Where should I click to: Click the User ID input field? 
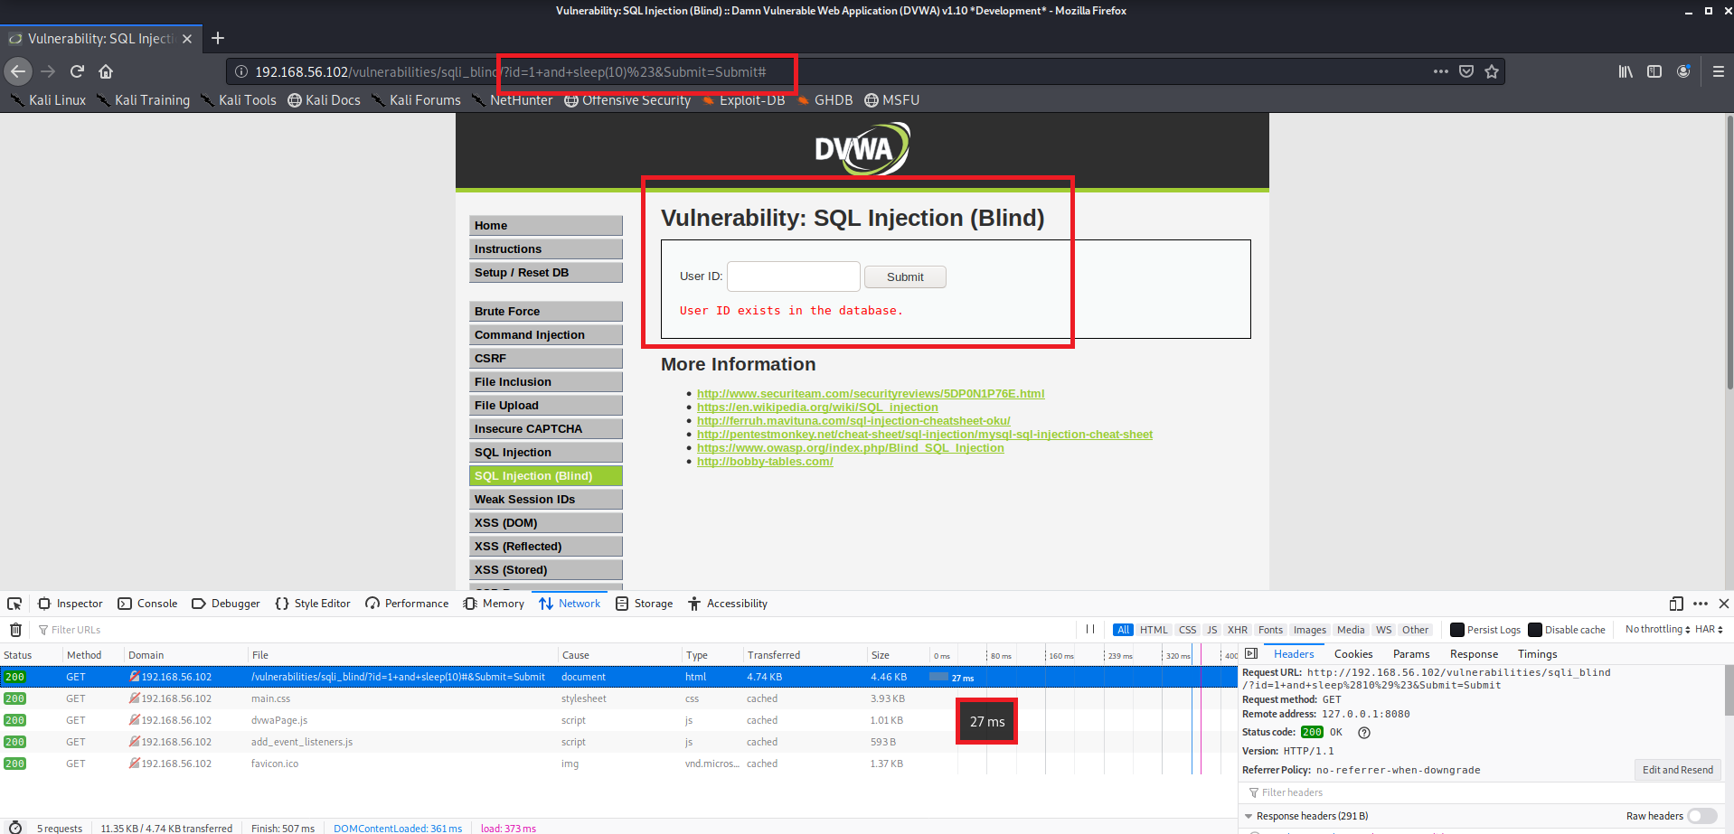click(794, 276)
